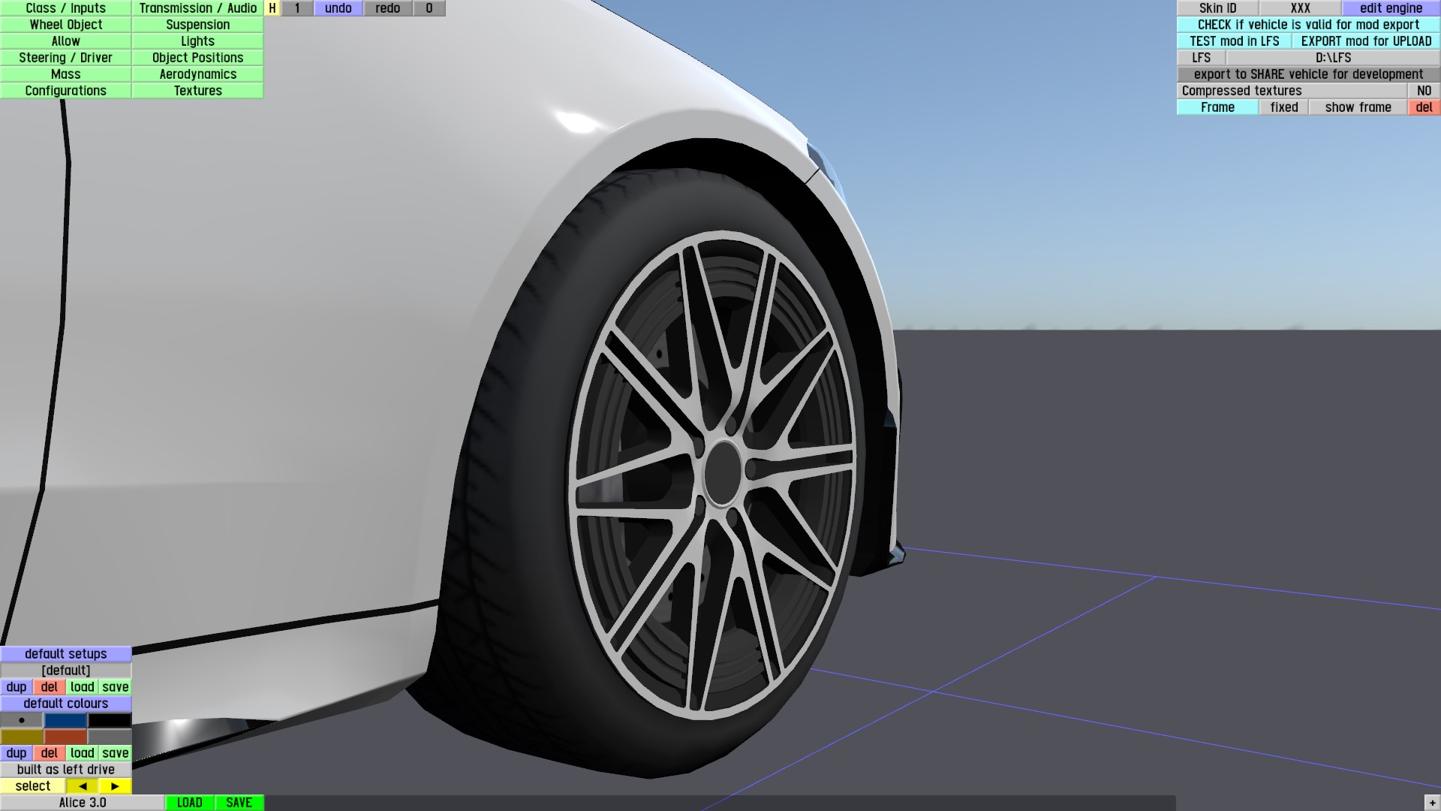Click CHECK if vehicle is valid for mod export
1441x811 pixels.
pos(1308,25)
